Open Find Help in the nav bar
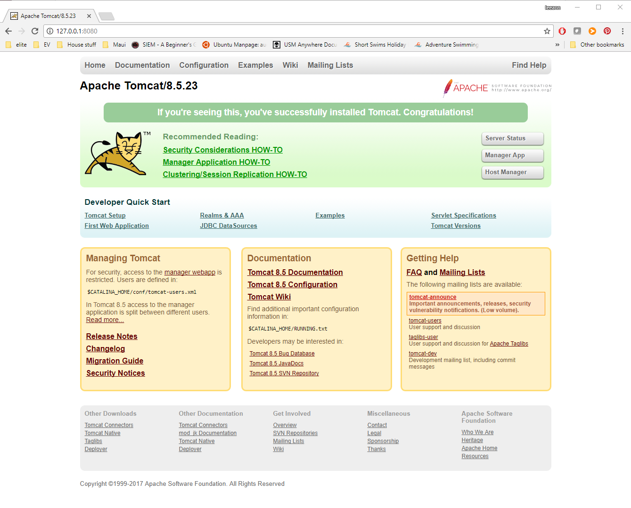Image resolution: width=631 pixels, height=508 pixels. (529, 65)
